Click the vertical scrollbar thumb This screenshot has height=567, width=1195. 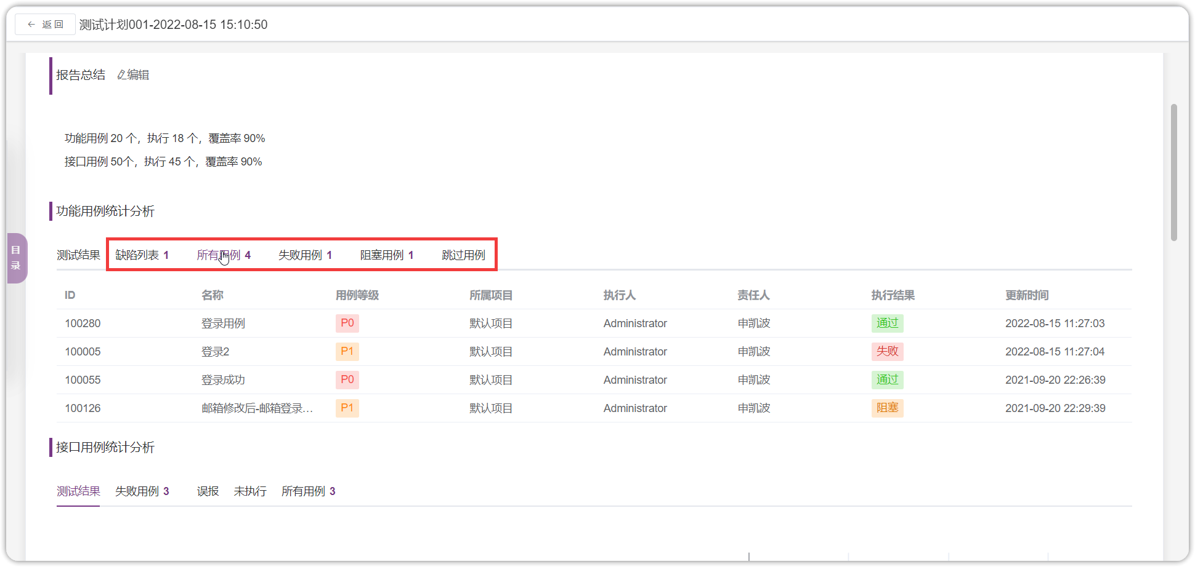click(1174, 172)
